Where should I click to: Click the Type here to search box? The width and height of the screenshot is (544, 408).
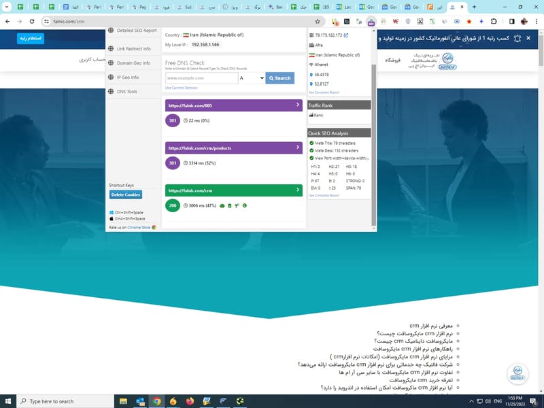(65, 401)
